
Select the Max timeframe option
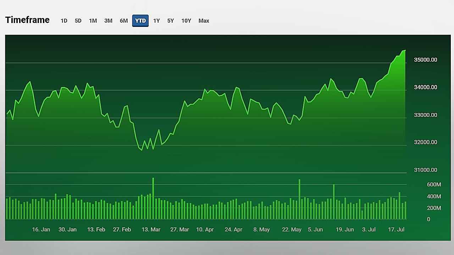pos(204,21)
